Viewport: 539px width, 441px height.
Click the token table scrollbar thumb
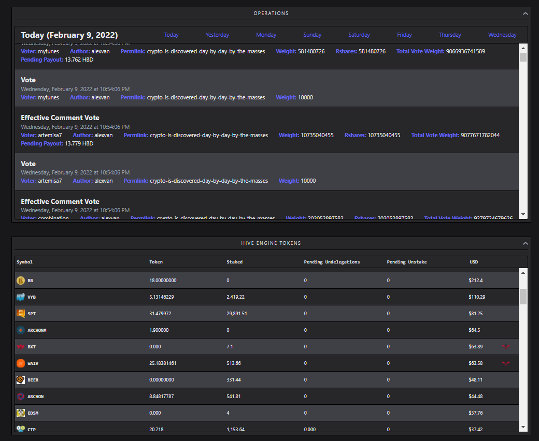(523, 297)
